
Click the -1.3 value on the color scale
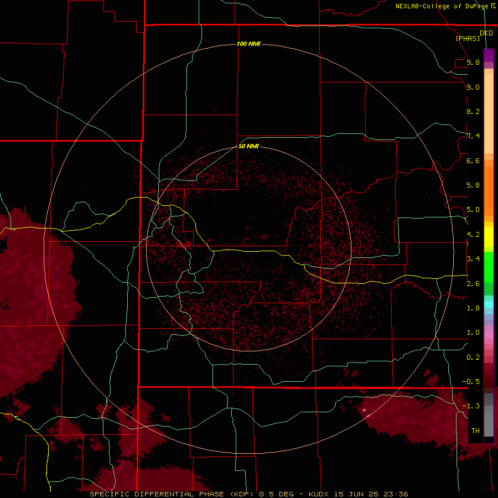coord(471,406)
